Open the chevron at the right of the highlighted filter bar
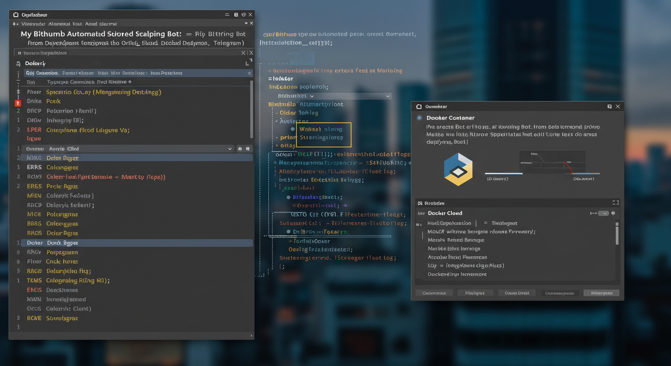Viewport: 671px width, 366px height. pos(249,73)
